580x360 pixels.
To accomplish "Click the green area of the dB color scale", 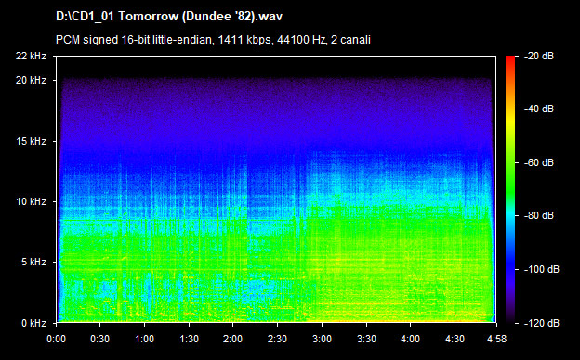I will click(510, 174).
